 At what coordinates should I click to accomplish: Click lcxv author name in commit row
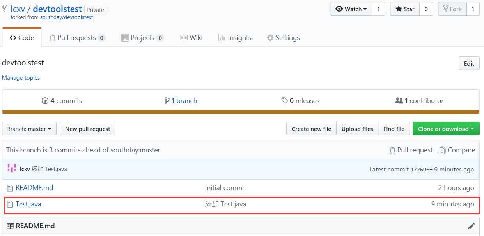25,169
